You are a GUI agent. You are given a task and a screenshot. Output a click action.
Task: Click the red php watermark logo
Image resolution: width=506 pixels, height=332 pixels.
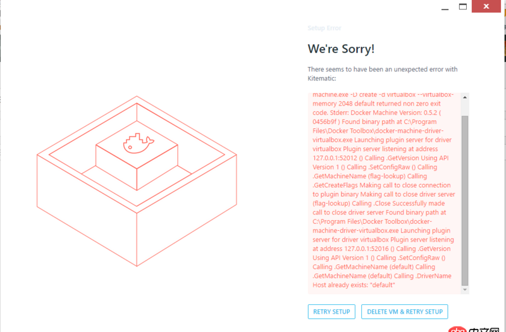(457, 329)
